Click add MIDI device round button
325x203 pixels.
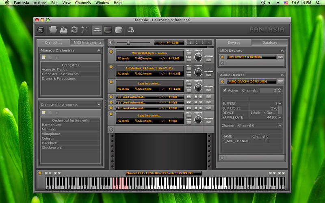[222, 63]
